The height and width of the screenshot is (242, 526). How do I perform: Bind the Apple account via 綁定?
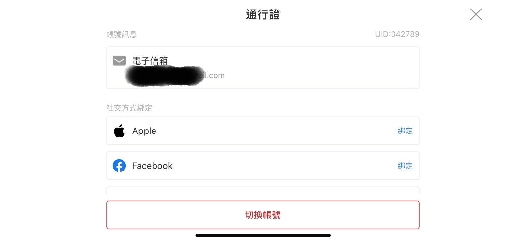pyautogui.click(x=405, y=131)
